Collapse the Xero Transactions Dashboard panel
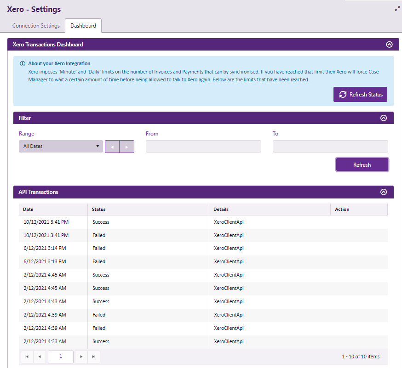This screenshot has height=368, width=402. pos(389,45)
